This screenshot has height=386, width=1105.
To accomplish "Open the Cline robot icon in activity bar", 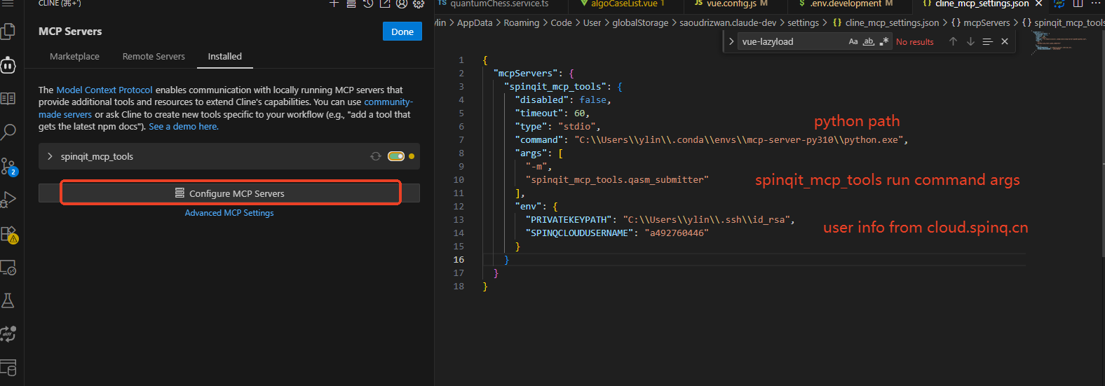I will pyautogui.click(x=8, y=65).
